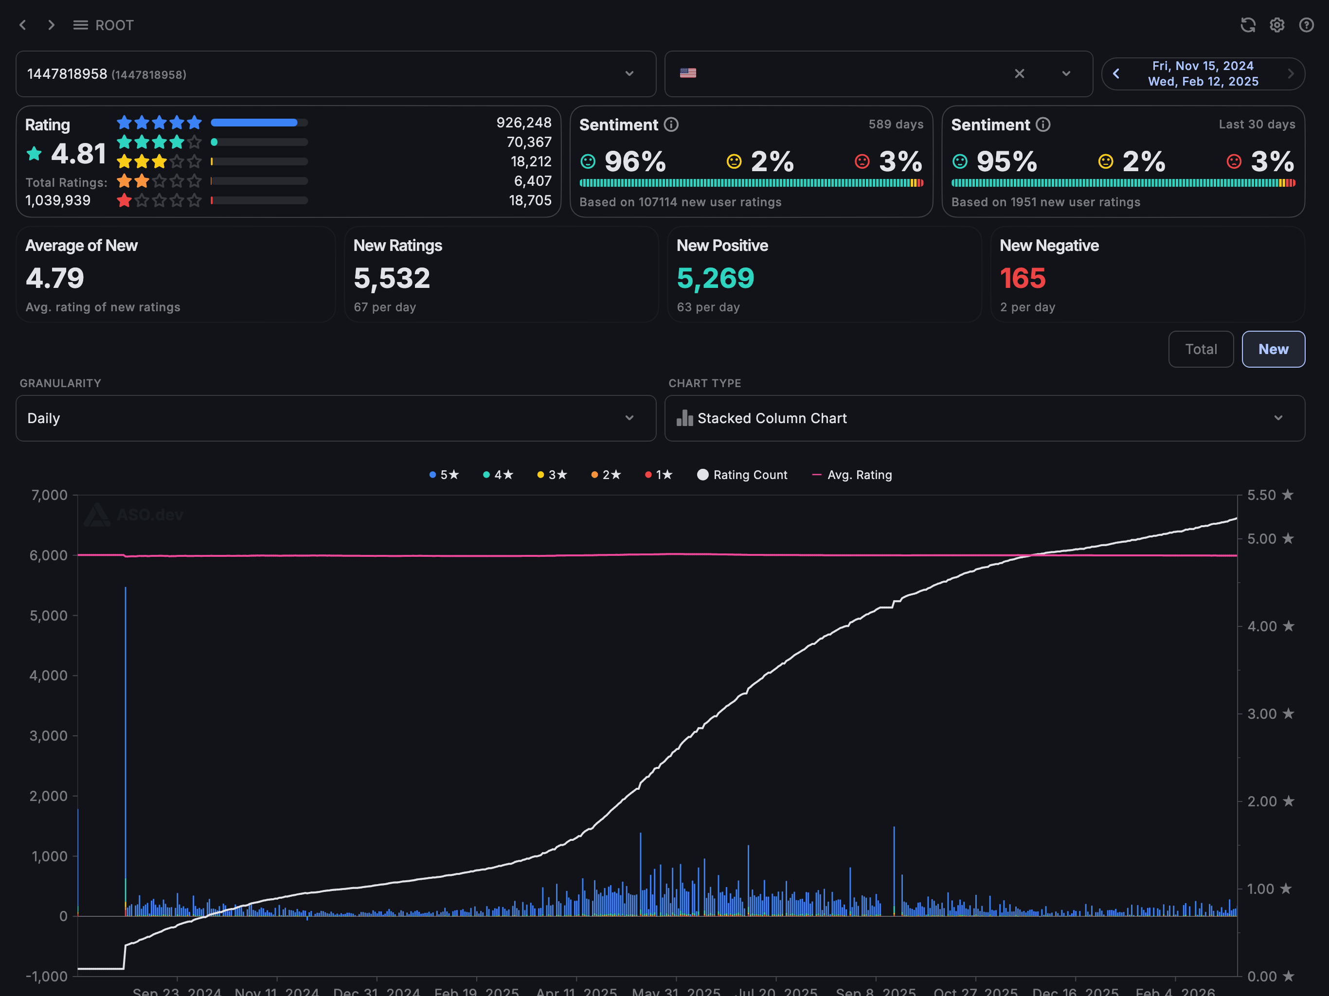The image size is (1329, 996).
Task: Toggle the 4★ series in chart legend
Action: point(498,475)
